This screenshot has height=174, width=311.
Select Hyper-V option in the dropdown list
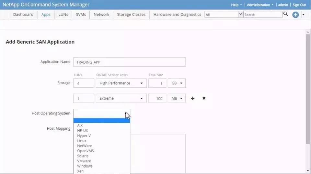[84, 136]
